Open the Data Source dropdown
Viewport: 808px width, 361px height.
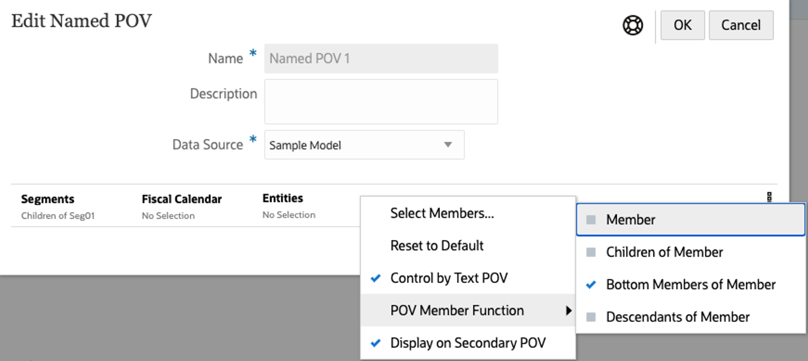click(x=448, y=145)
